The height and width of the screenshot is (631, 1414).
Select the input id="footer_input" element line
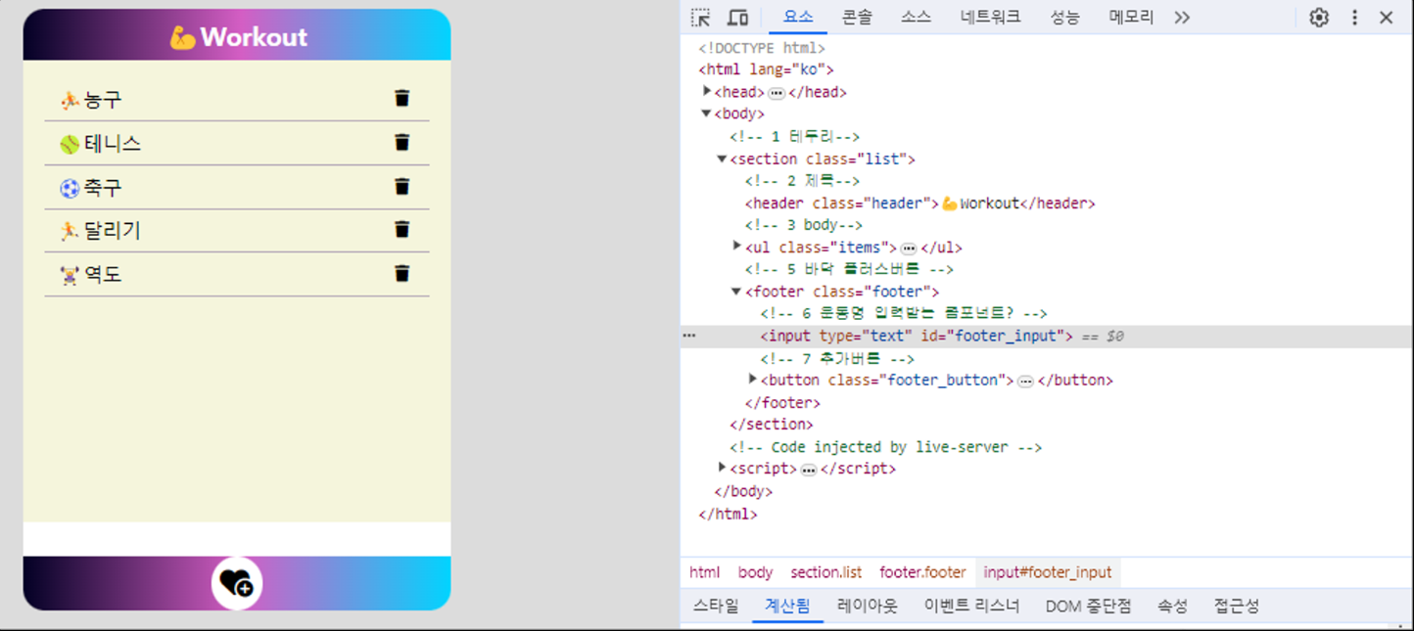tap(917, 336)
